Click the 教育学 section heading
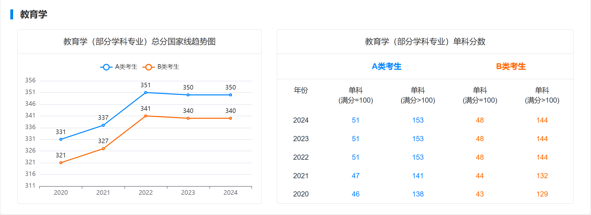This screenshot has height=215, width=591. coord(33,14)
